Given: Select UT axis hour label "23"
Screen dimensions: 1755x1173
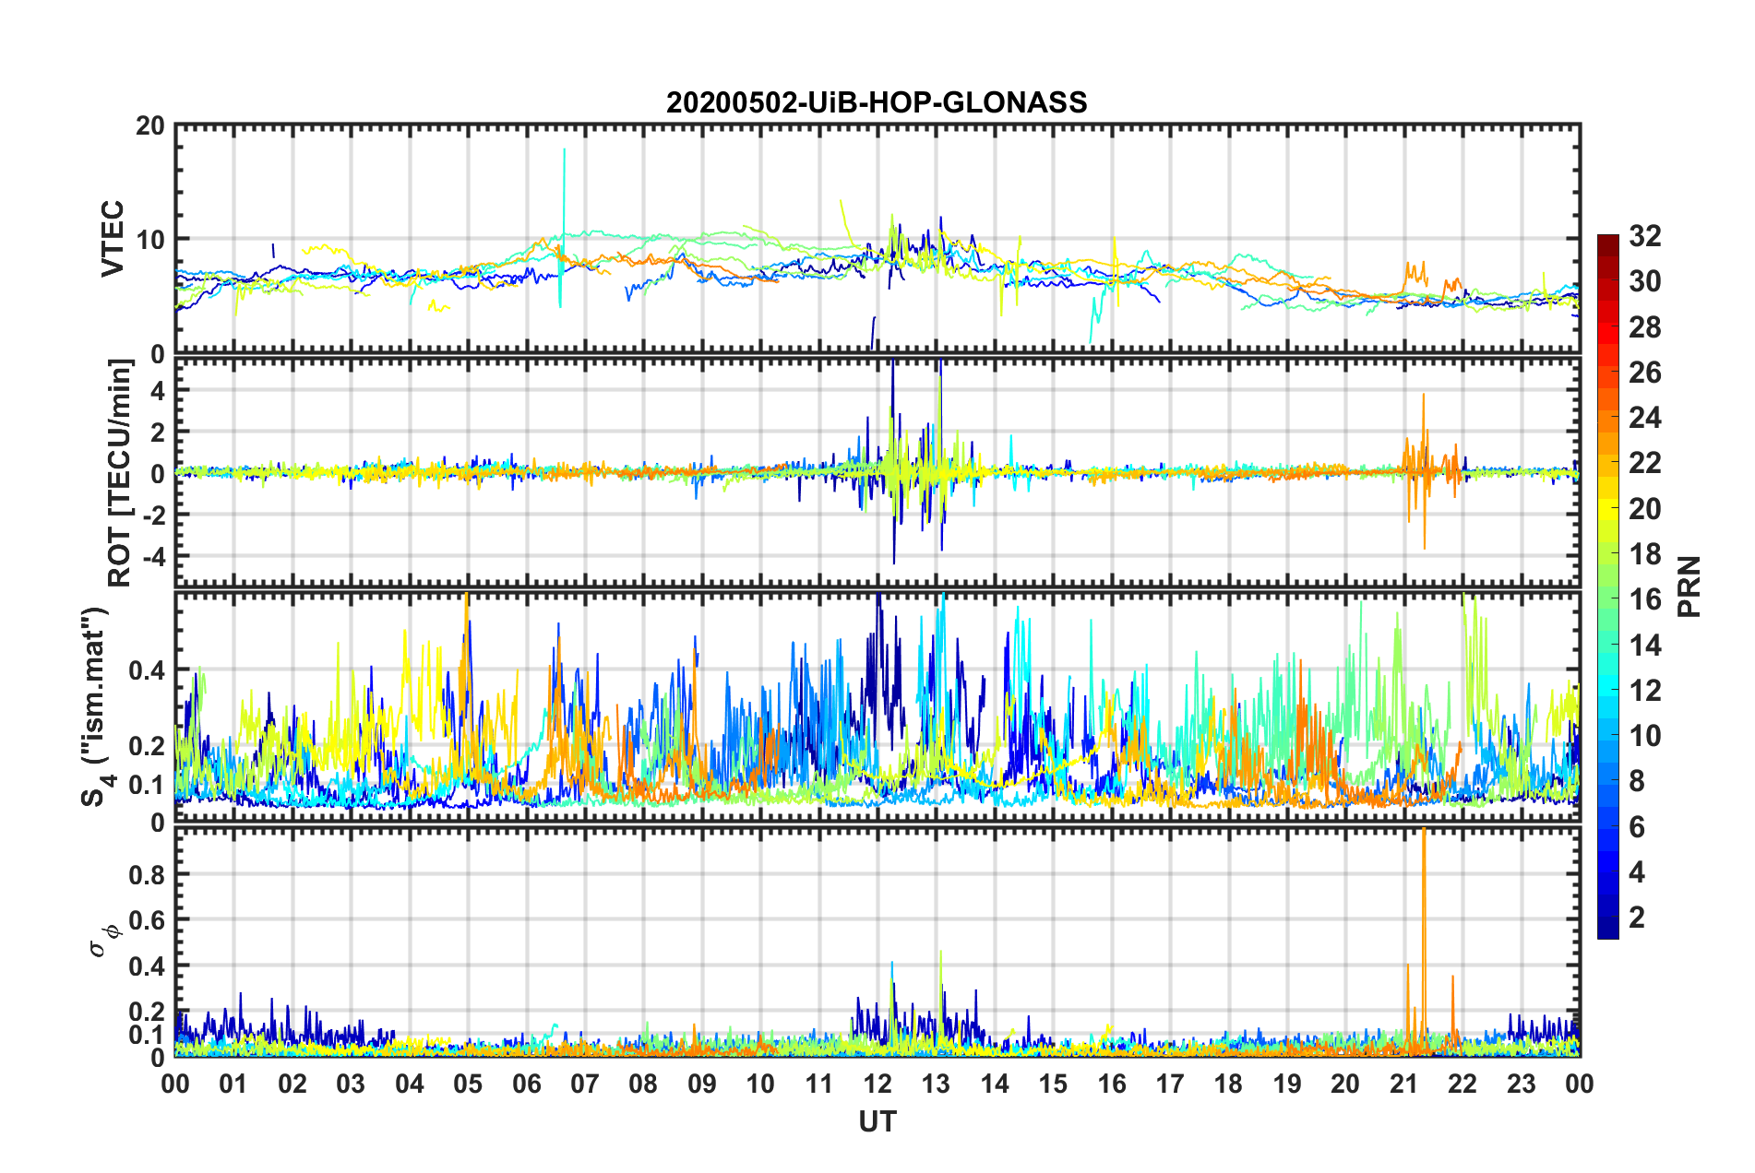Looking at the screenshot, I should point(1522,1084).
